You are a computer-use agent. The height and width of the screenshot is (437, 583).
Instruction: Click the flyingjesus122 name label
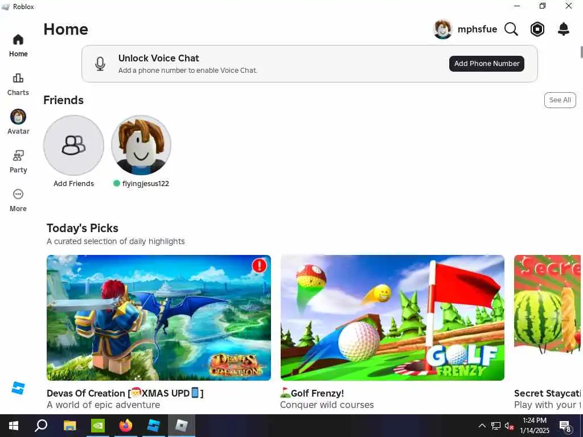[145, 184]
